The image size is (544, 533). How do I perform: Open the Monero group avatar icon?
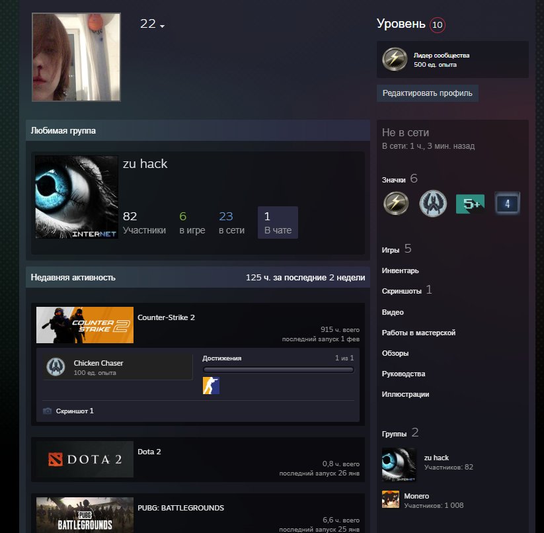point(390,500)
